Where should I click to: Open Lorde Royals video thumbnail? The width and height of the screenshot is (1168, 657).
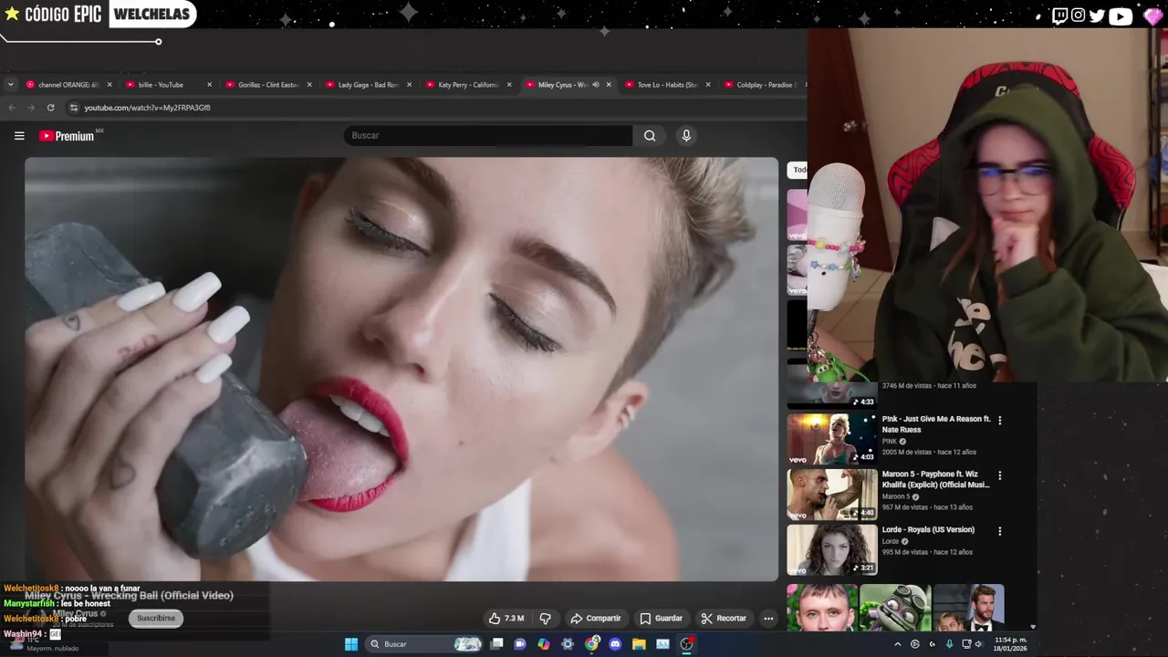coord(832,549)
